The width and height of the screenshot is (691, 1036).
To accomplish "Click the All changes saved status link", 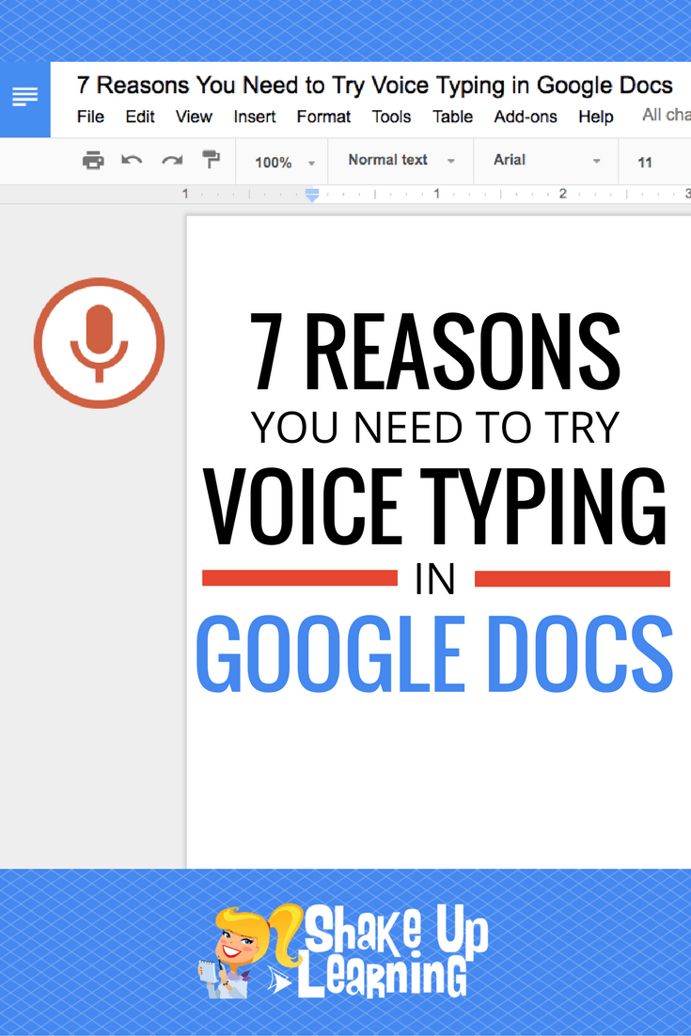I will tap(666, 115).
